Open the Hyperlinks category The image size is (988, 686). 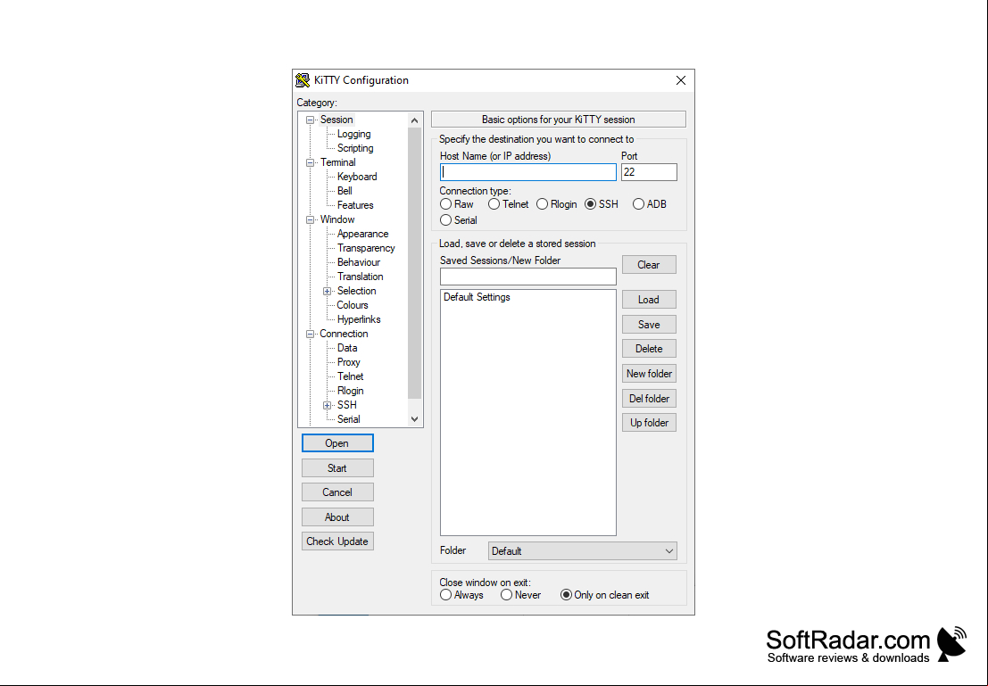click(x=359, y=319)
